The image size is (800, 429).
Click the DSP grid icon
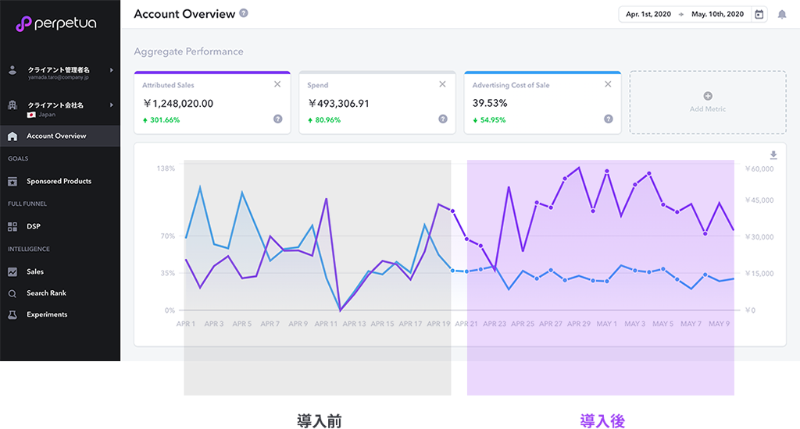[12, 227]
